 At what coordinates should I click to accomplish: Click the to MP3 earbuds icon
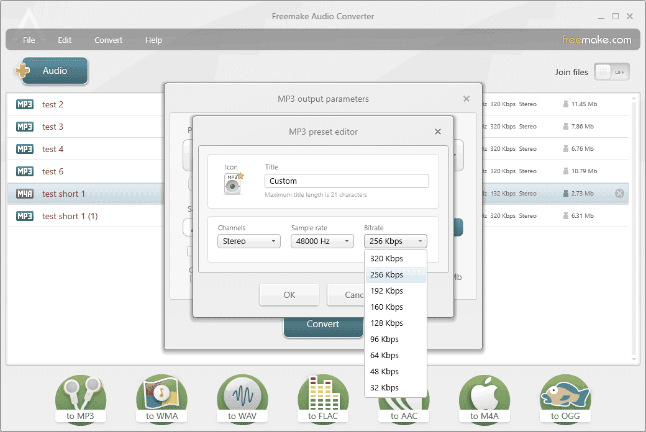81,398
